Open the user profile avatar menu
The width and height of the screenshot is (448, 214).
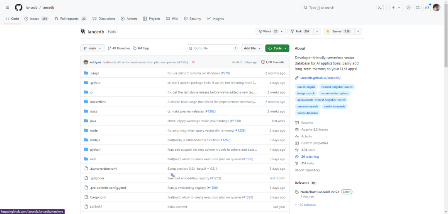pyautogui.click(x=436, y=7)
